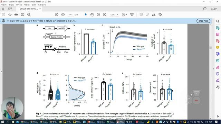Open the Protect shield tool in right pane
The width and height of the screenshot is (221, 124).
click(218, 74)
